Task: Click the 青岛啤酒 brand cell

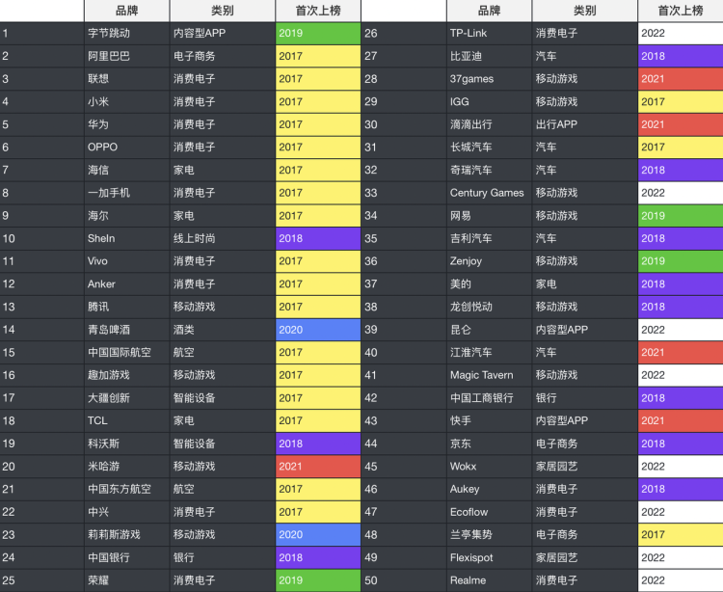Action: [x=127, y=330]
